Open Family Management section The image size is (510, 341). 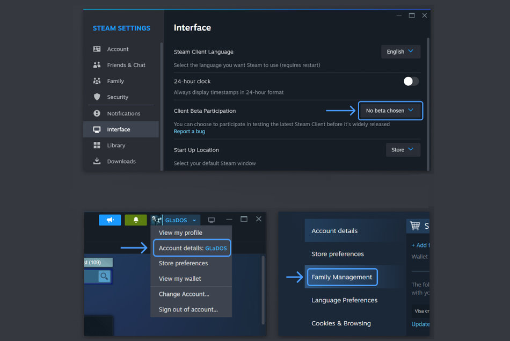[x=342, y=277]
